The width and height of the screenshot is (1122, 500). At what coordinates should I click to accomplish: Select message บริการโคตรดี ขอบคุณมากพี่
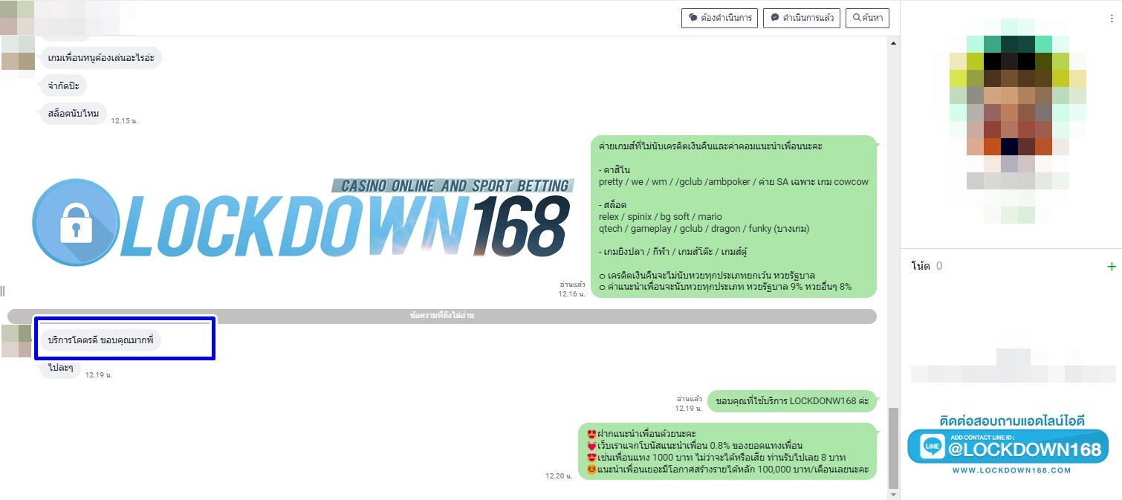point(100,340)
